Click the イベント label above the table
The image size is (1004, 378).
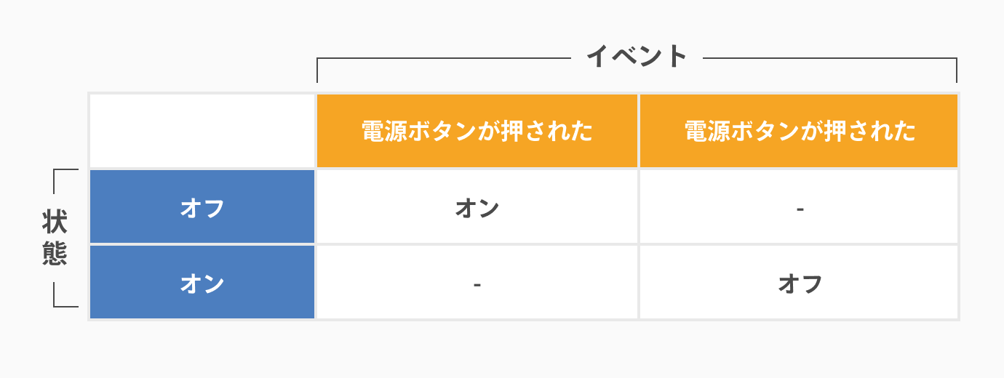(637, 56)
